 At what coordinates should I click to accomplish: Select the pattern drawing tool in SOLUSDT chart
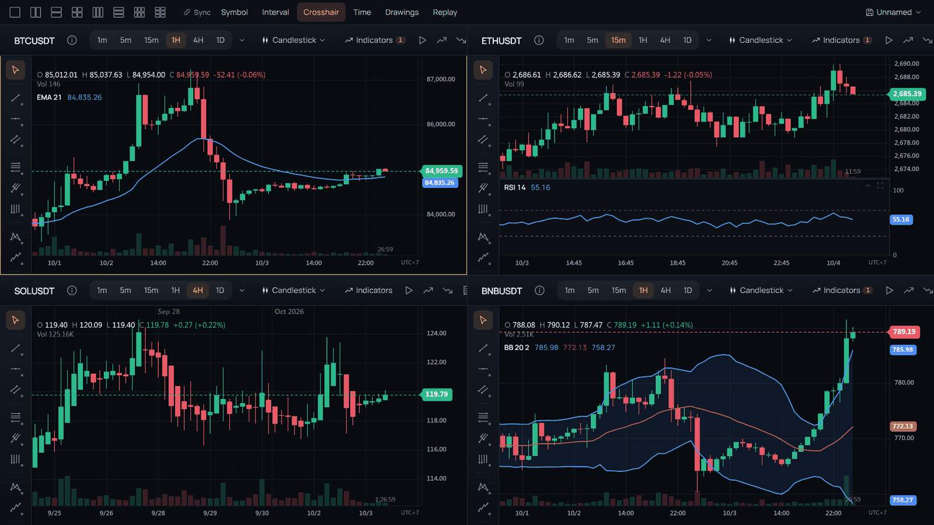pos(16,487)
